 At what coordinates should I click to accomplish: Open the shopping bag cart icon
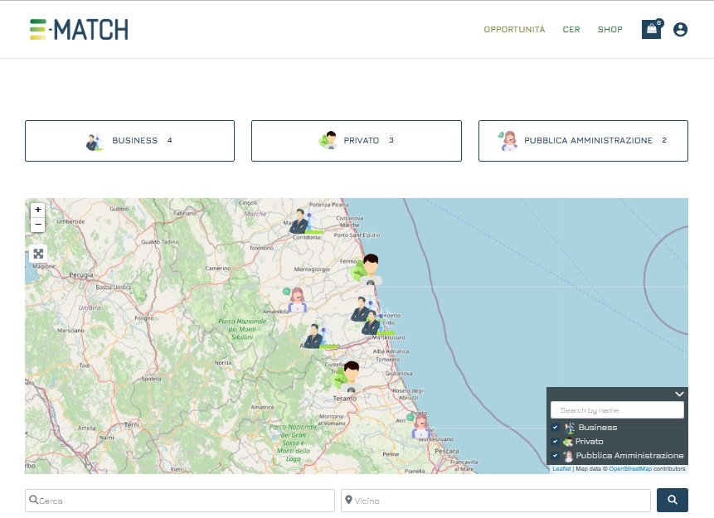coord(651,30)
